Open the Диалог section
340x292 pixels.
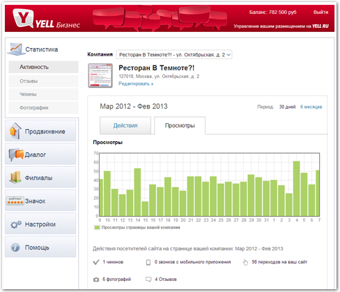40,154
